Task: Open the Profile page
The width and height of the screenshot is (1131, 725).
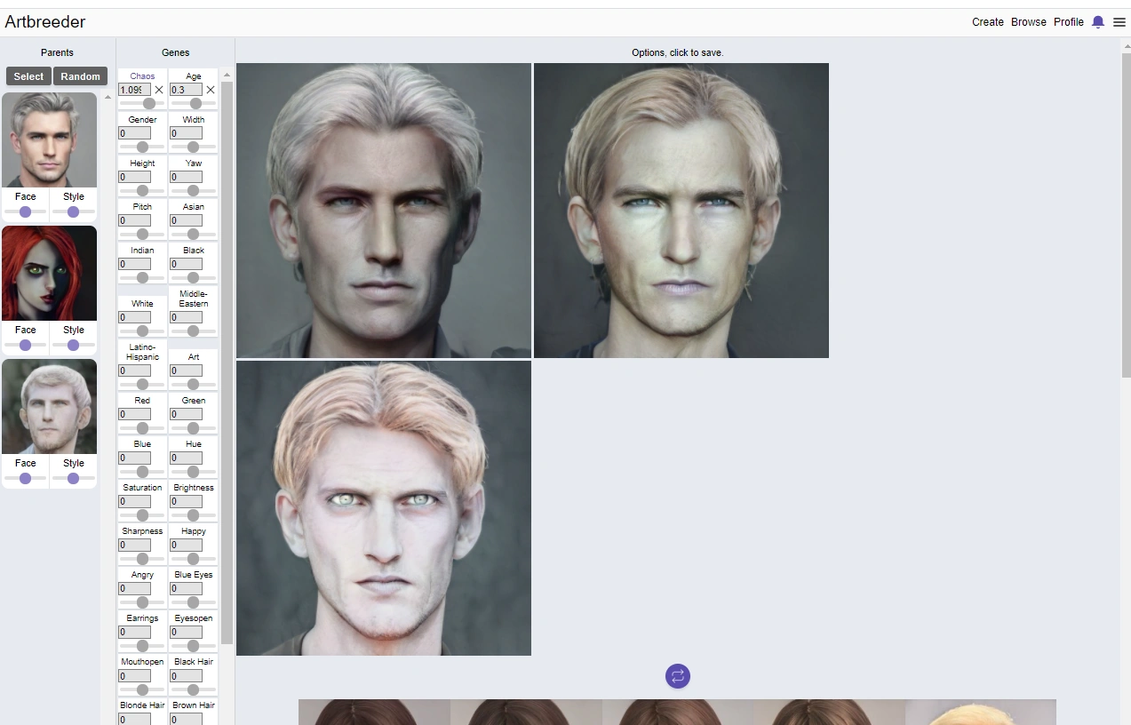Action: pos(1069,22)
